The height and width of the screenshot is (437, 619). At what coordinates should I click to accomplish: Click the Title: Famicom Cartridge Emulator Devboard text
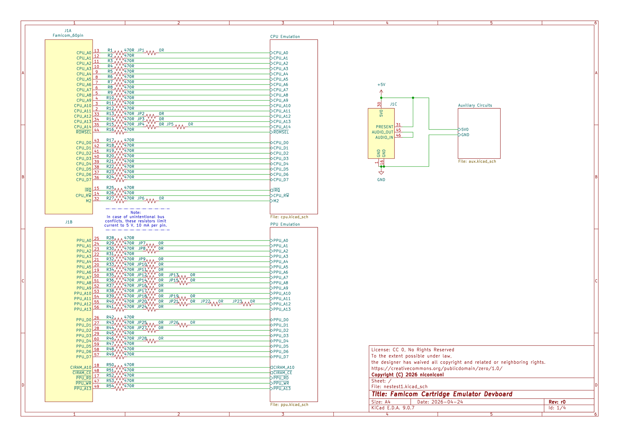tap(442, 394)
